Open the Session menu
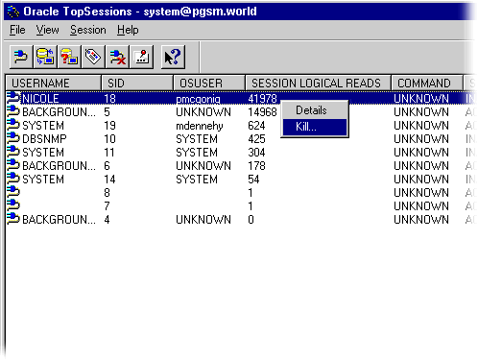 (x=88, y=30)
